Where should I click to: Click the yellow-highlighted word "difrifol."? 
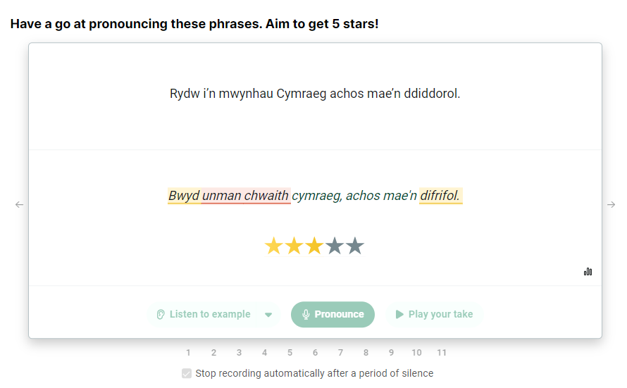(440, 196)
